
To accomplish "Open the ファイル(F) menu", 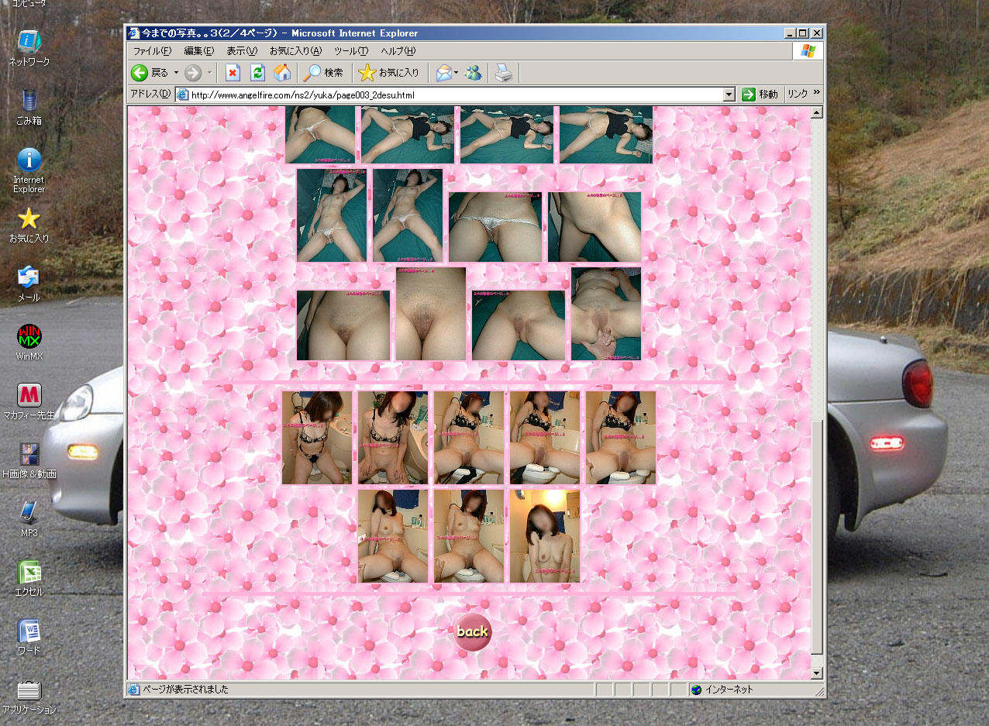I will (152, 51).
